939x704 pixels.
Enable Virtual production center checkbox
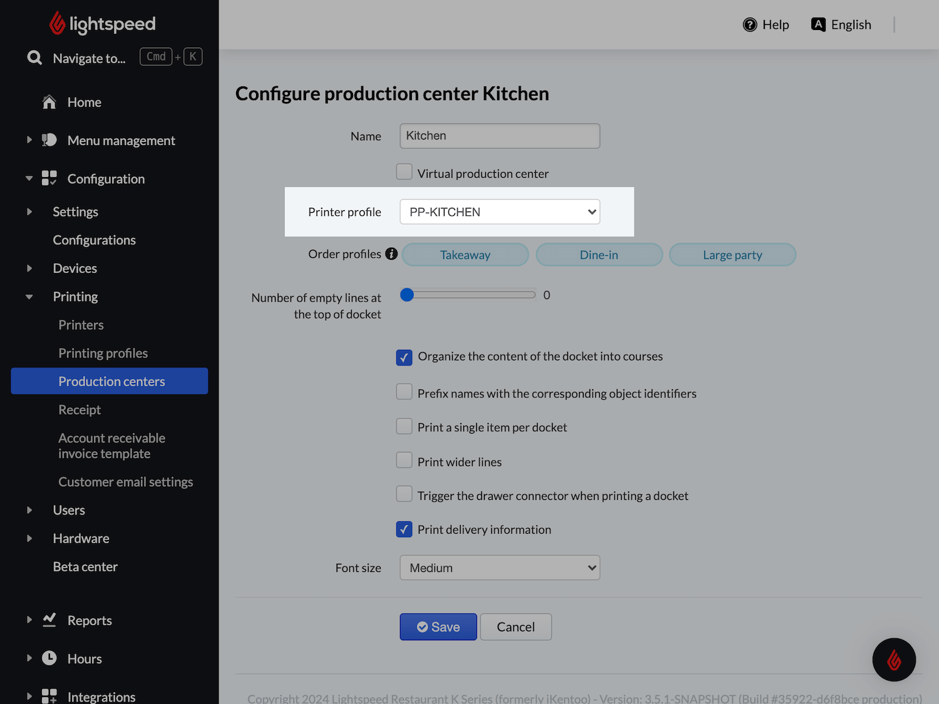(x=404, y=172)
